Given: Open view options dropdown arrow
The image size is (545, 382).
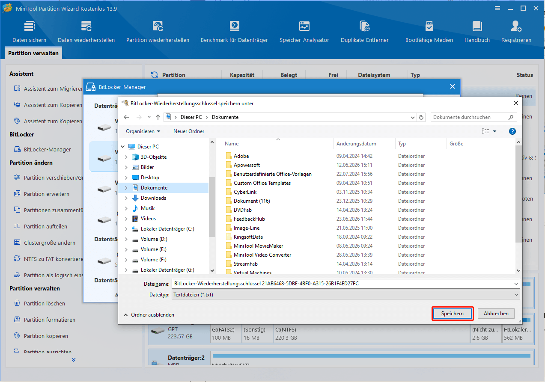Looking at the screenshot, I should point(495,131).
